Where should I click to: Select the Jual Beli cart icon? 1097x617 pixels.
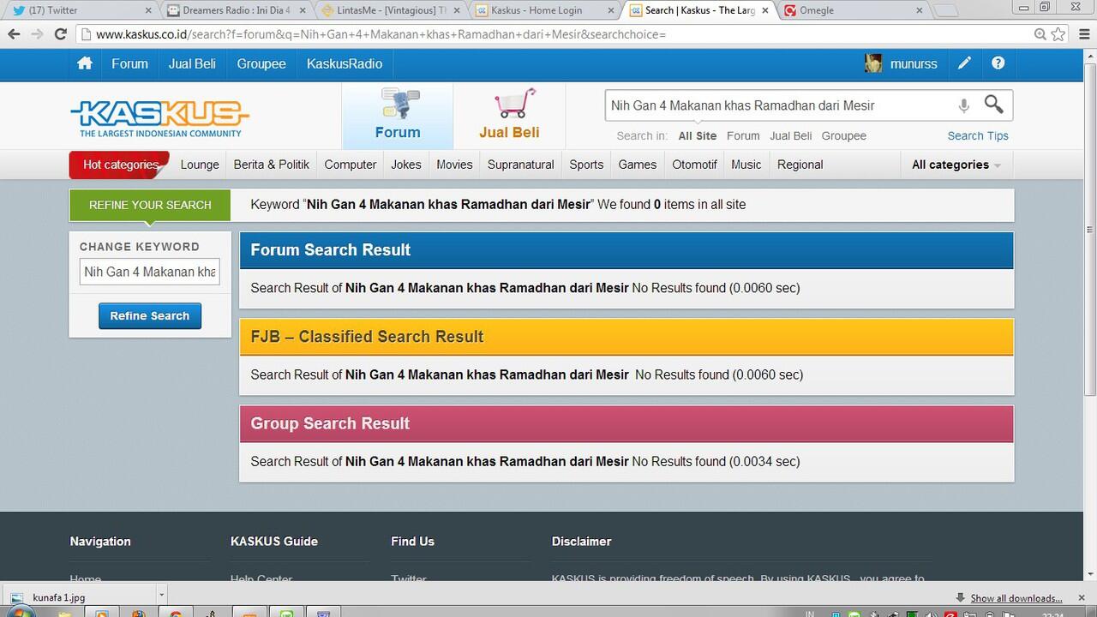tap(509, 116)
